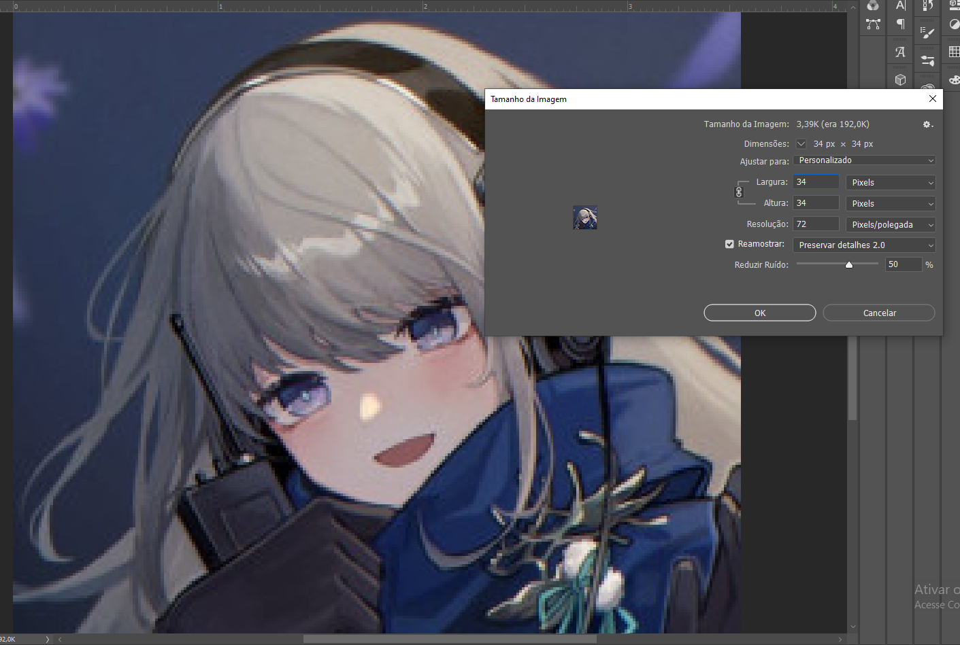Click the preview thumbnail in the dialog
Viewport: 960px width, 645px height.
585,217
